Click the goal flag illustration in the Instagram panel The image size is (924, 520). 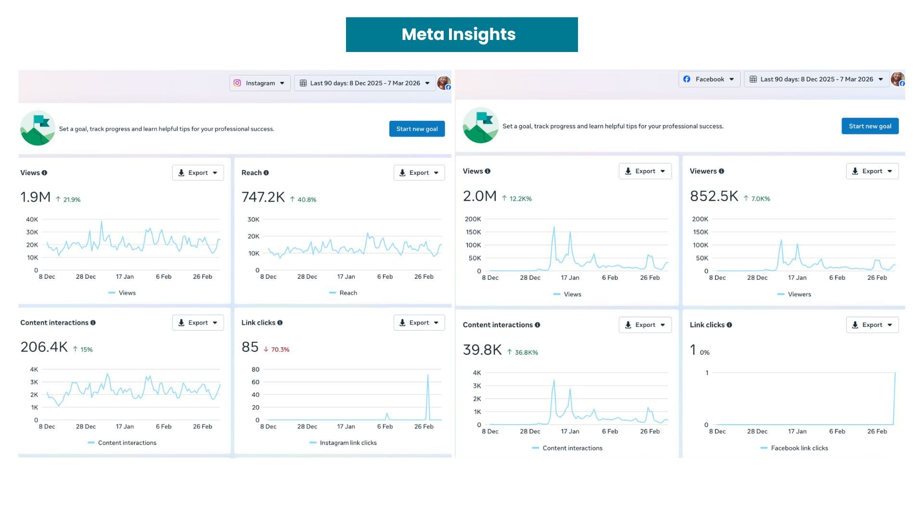tap(38, 128)
